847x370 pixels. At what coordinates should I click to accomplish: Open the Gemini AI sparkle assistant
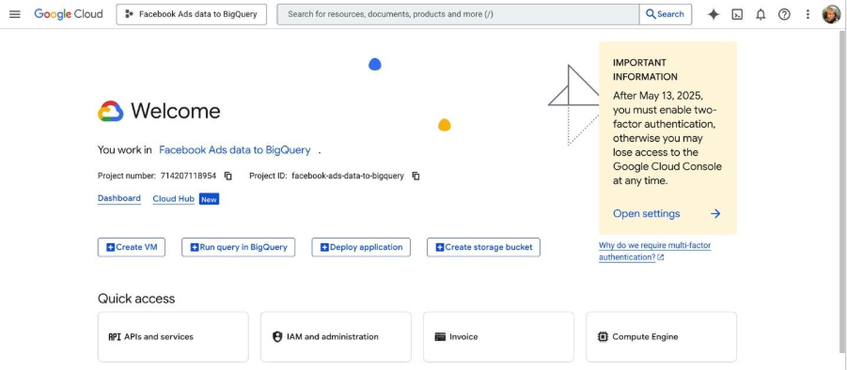pos(713,15)
